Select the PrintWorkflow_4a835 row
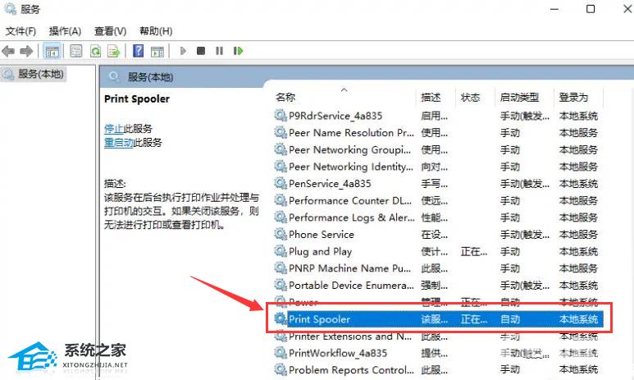 [438, 353]
